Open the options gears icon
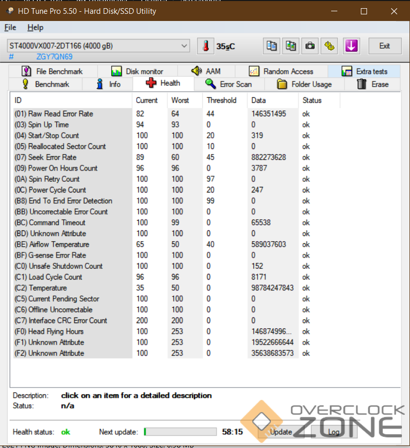410x448 pixels. click(x=329, y=46)
